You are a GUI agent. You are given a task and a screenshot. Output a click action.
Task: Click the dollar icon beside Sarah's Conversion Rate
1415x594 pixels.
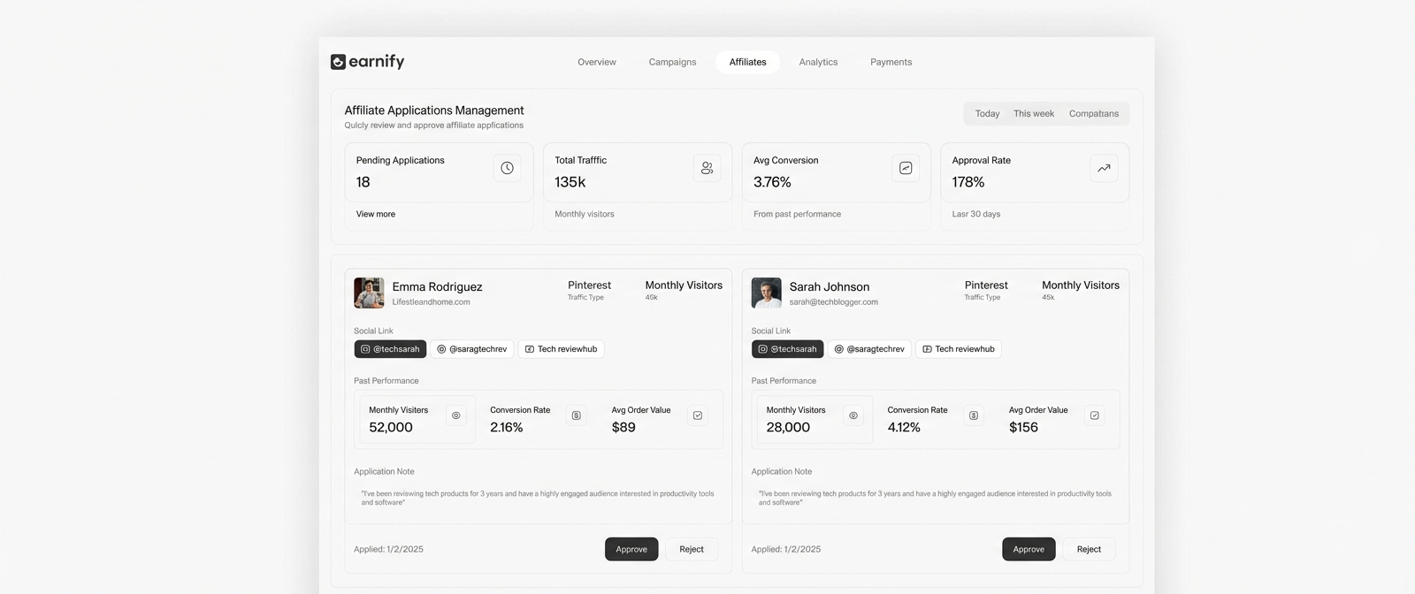[974, 415]
